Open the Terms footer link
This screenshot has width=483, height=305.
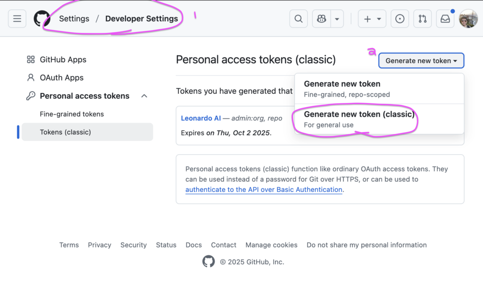point(69,245)
